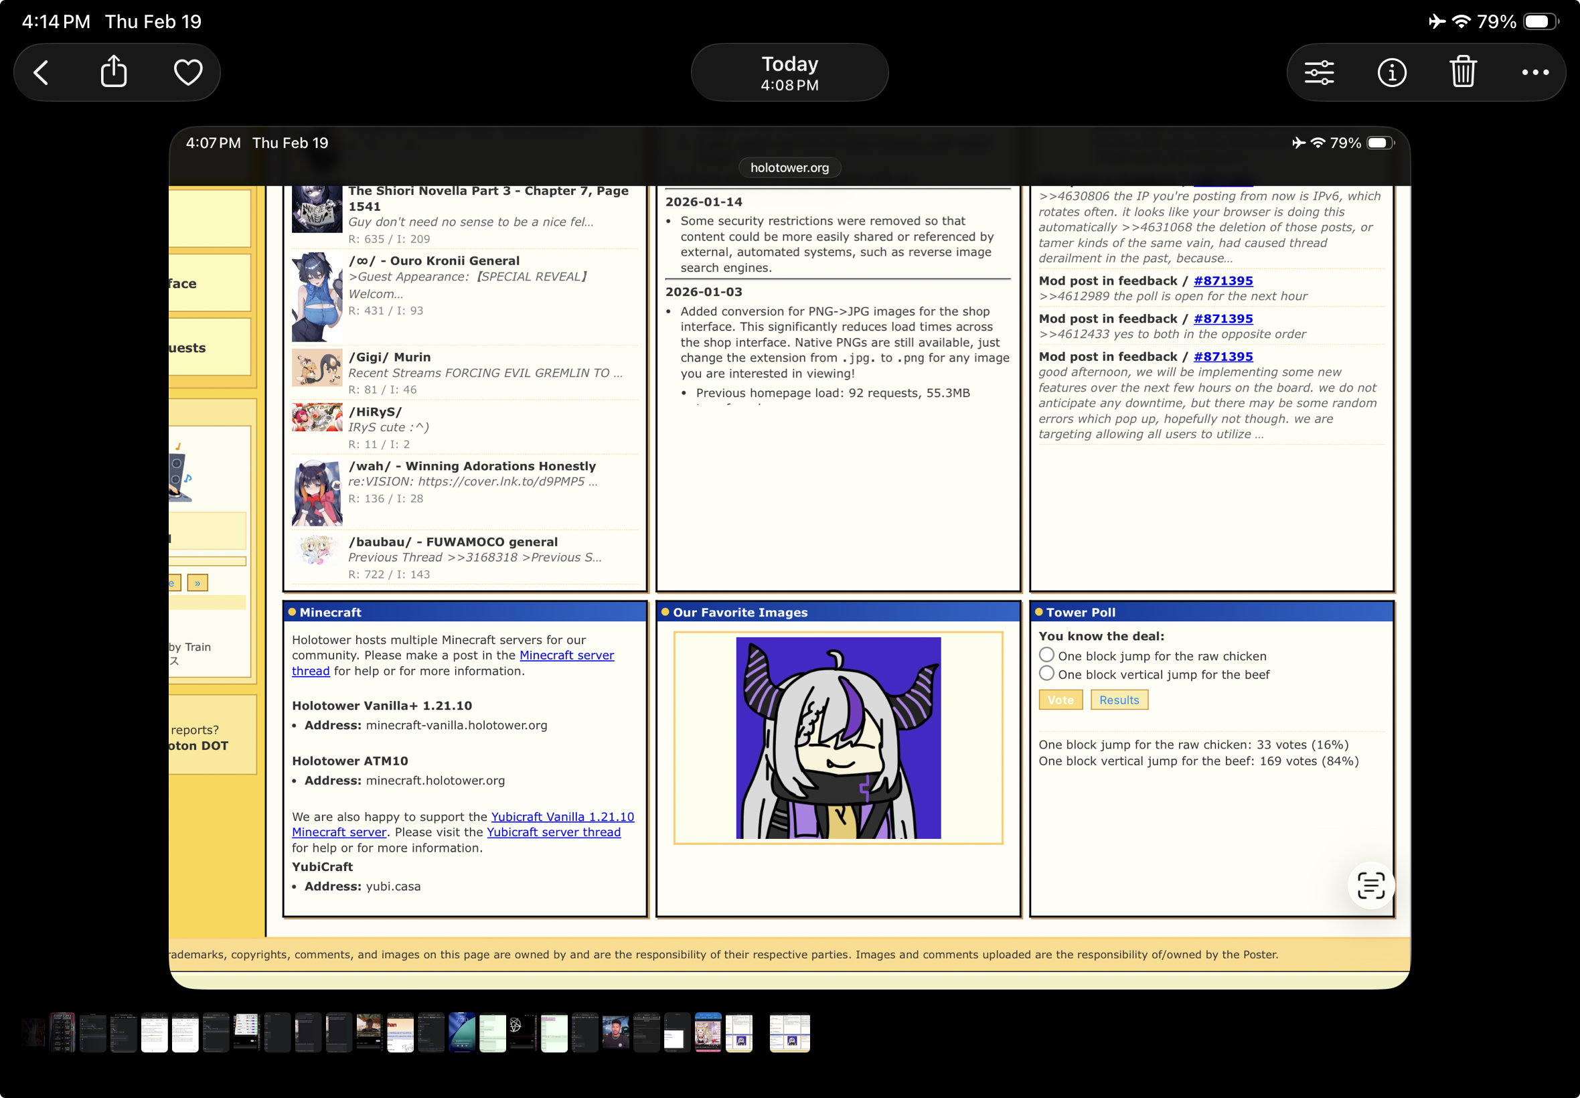Open the Minecraft server thread link

566,655
